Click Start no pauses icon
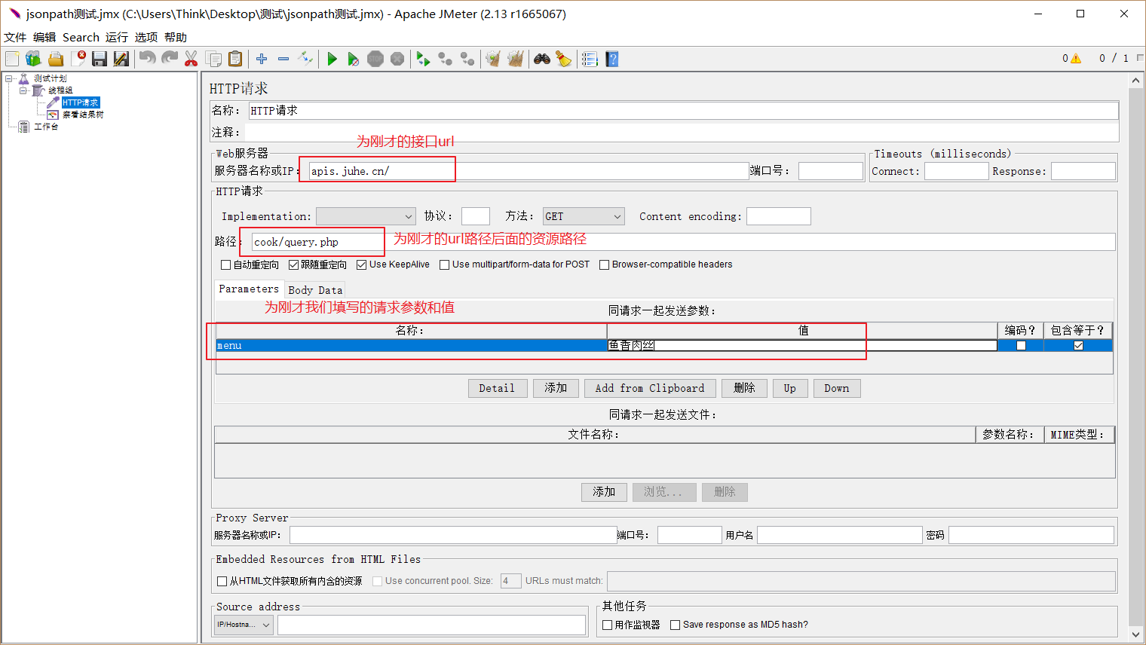 353,59
